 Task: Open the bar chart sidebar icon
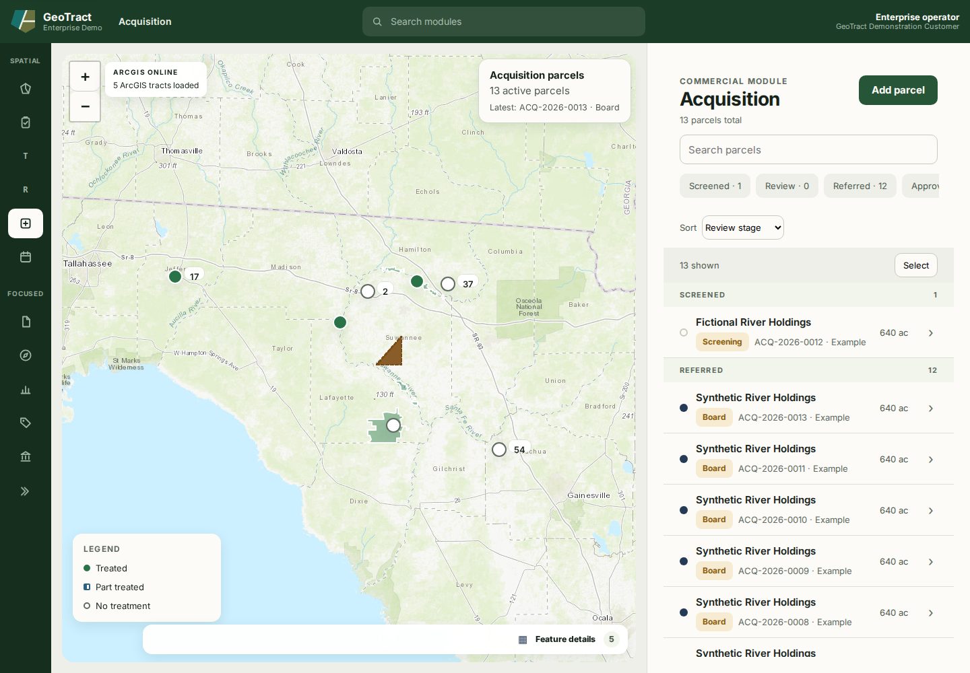pos(26,389)
